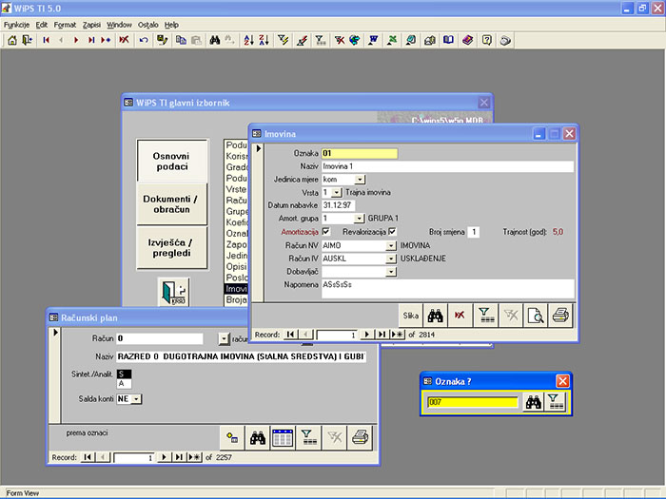The height and width of the screenshot is (499, 666).
Task: Click the Slika button in Imovina
Action: 411,316
